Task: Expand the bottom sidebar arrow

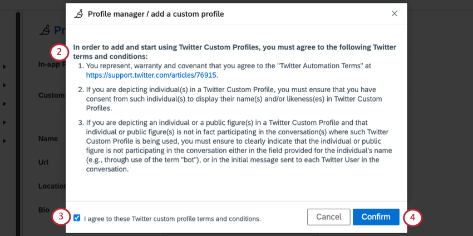Action: 4,140
